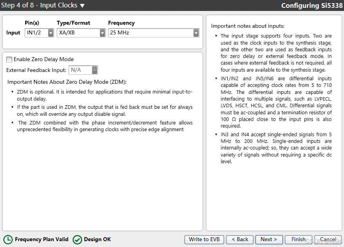This screenshot has width=344, height=247.
Task: Click the Frequency Plan Valid clock icon
Action: click(x=8, y=240)
